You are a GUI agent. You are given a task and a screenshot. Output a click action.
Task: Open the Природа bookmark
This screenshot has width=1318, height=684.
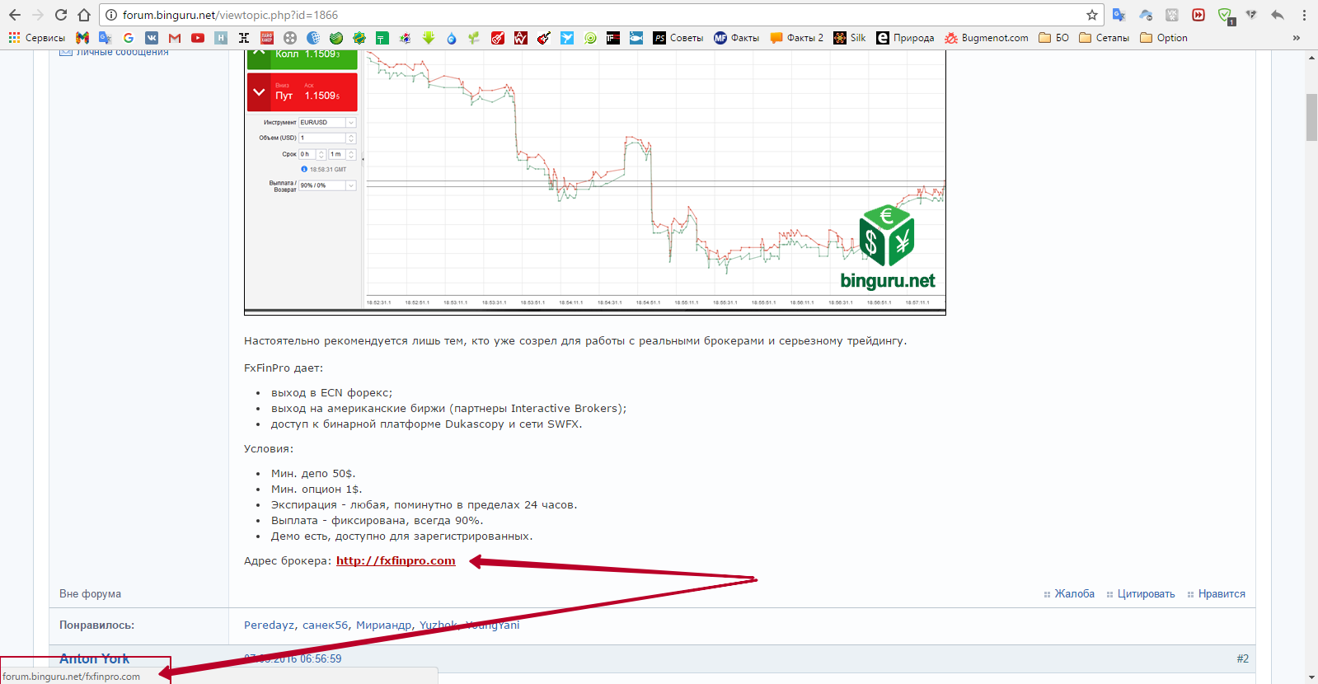click(x=905, y=38)
